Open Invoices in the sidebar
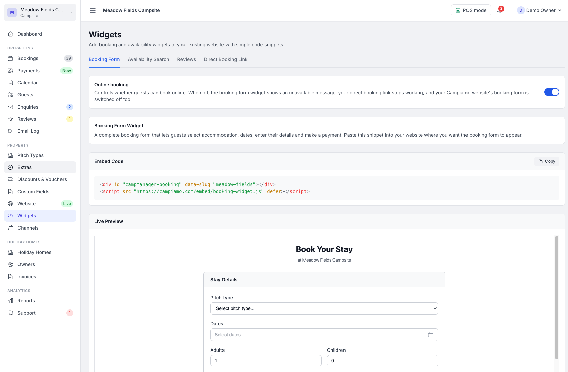568x372 pixels. pos(40,277)
